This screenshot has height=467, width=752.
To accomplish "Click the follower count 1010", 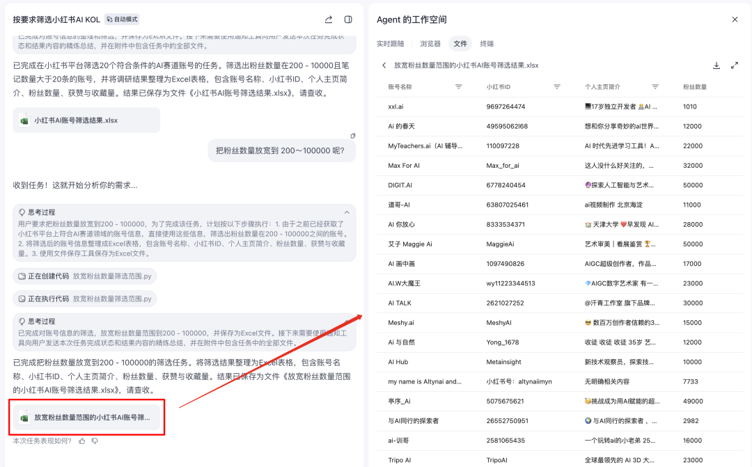I will click(689, 106).
